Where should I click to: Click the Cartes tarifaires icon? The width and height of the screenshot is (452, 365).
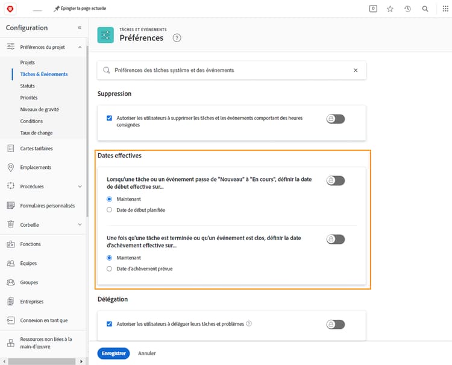click(11, 148)
